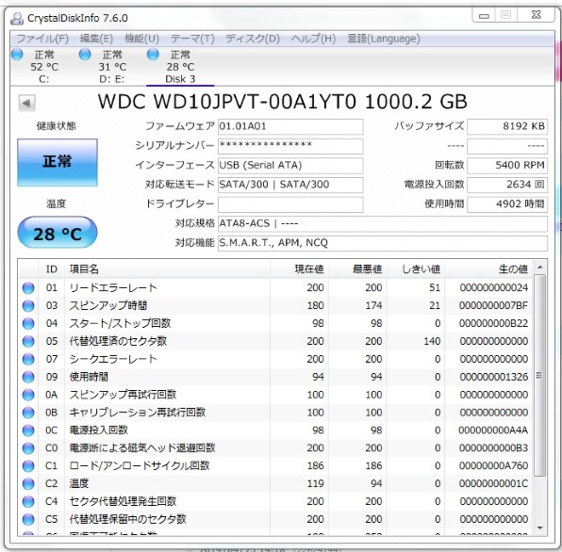Screen dimensions: 562x552
Task: Close the CrystalDiskInfo window
Action: pos(537,15)
